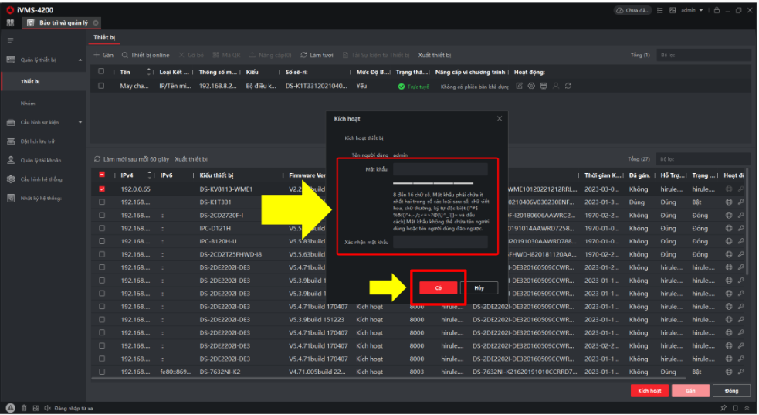Uncheck the 192.0.0.65 device checkbox
This screenshot has width=759, height=415.
click(101, 189)
